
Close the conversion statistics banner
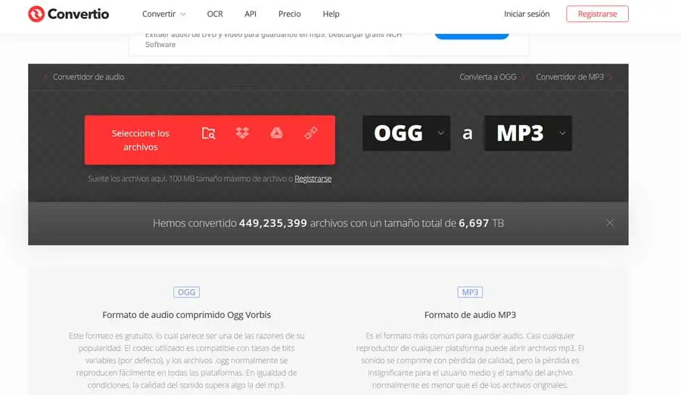coord(610,222)
